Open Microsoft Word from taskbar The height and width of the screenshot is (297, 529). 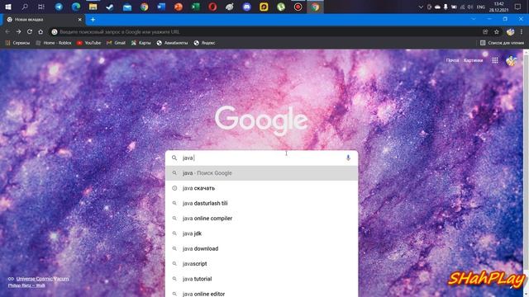pos(161,7)
